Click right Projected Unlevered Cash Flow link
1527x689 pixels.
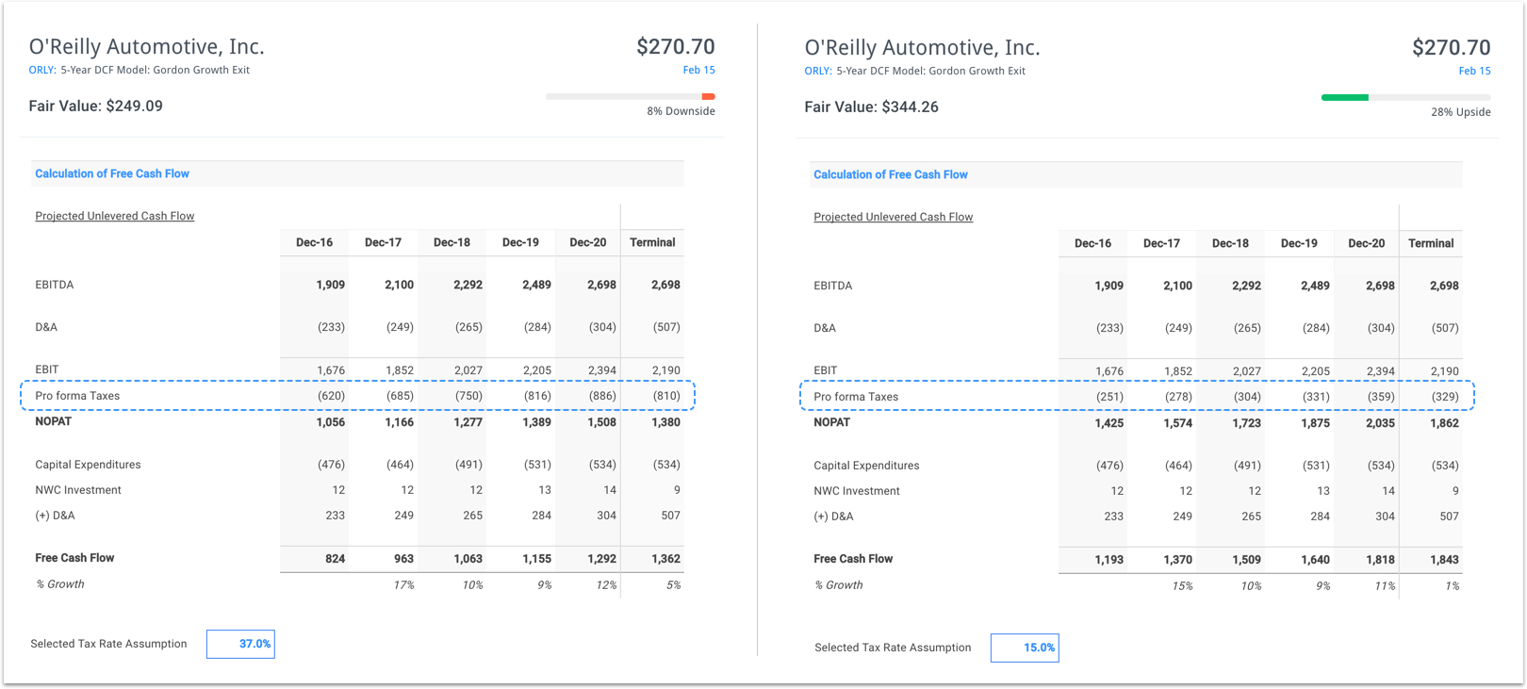coord(894,217)
